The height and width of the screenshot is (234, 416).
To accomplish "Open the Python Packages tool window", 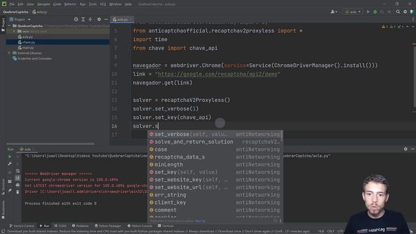I will coord(108,226).
